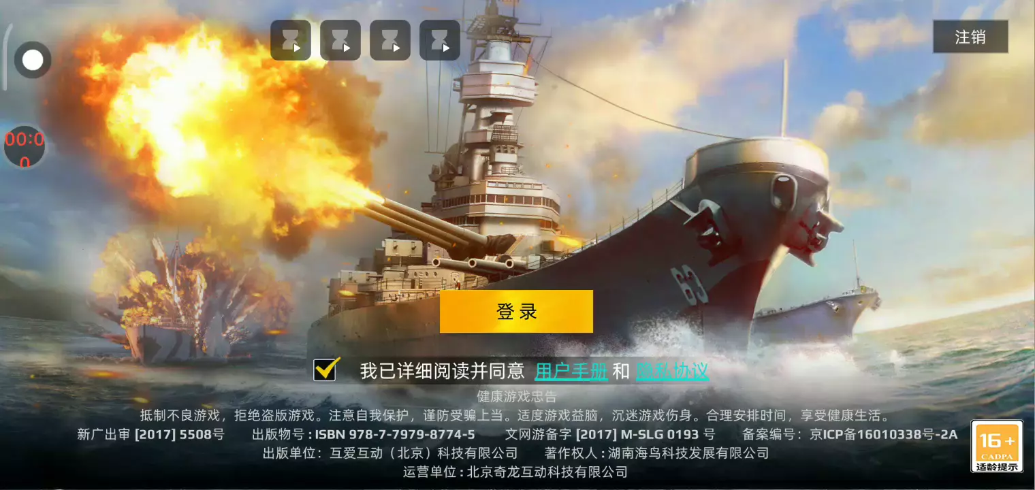Click the 登录 login button

pyautogui.click(x=516, y=312)
